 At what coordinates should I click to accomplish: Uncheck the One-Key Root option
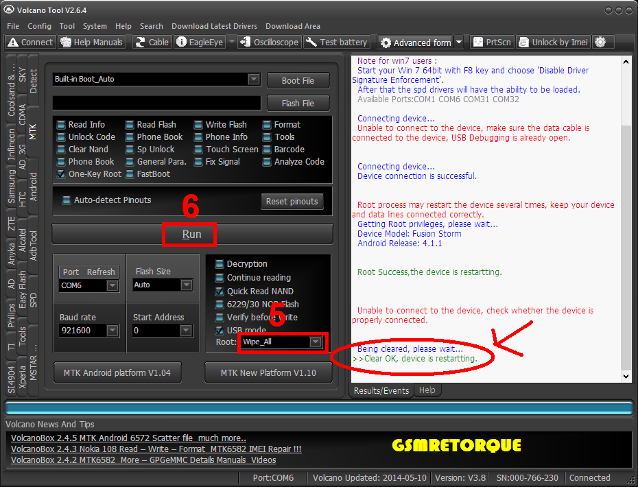pos(62,174)
